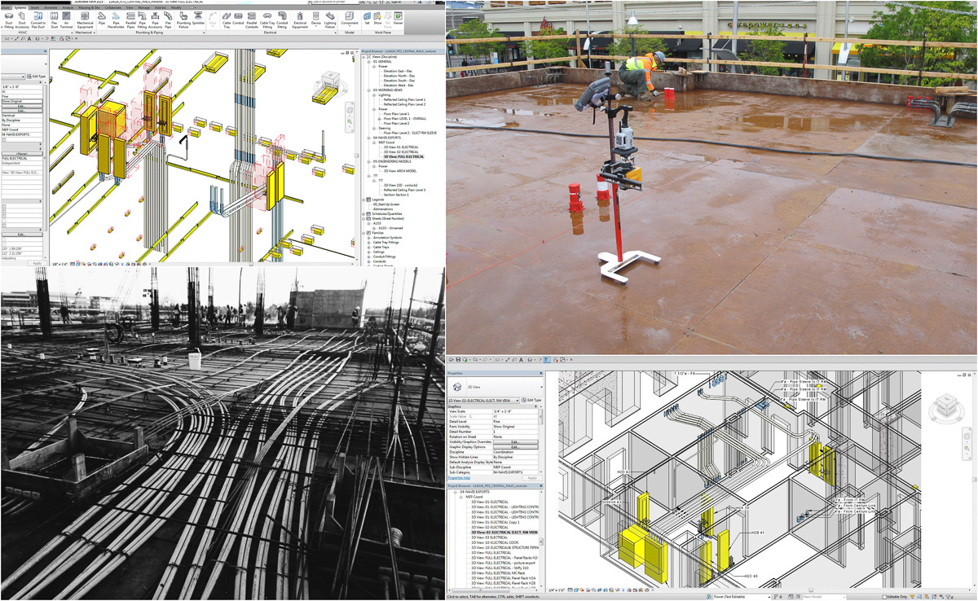978x601 pixels.
Task: Select '3D View: FULL ELECTRICAL' in the upper browser
Action: tap(403, 156)
